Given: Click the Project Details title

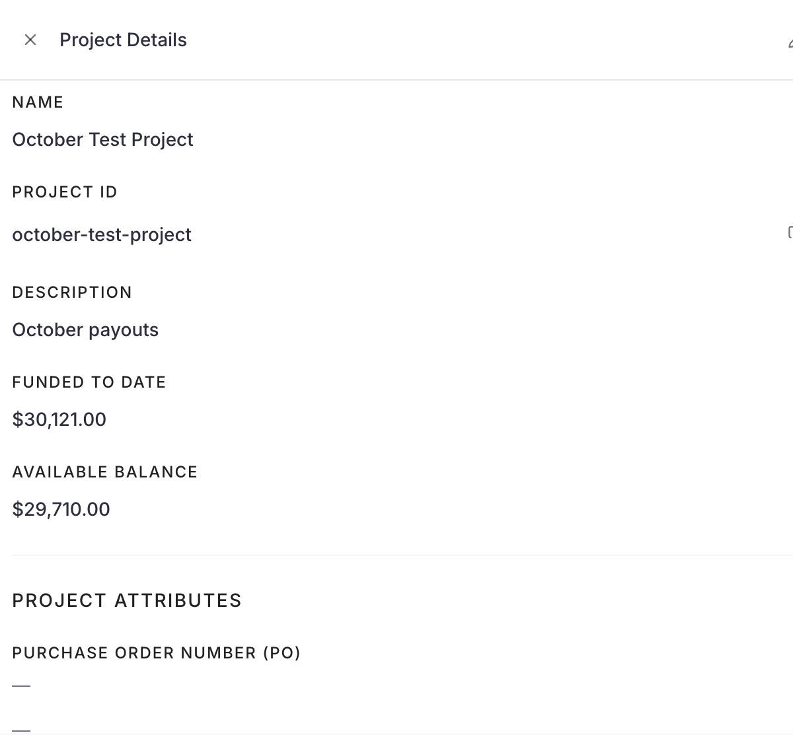Looking at the screenshot, I should click(x=123, y=40).
